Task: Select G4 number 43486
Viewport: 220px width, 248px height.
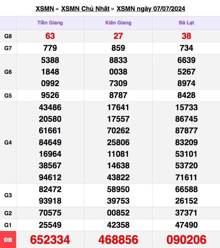Action: coord(50,107)
